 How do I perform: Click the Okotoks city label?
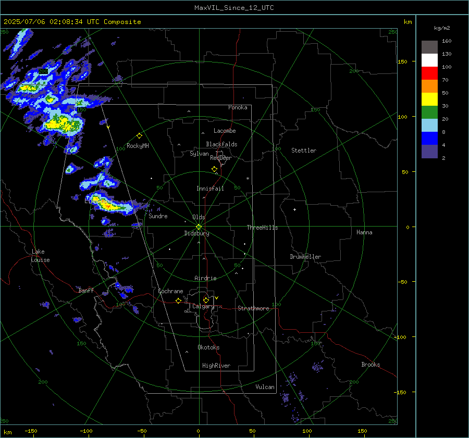tap(208, 347)
